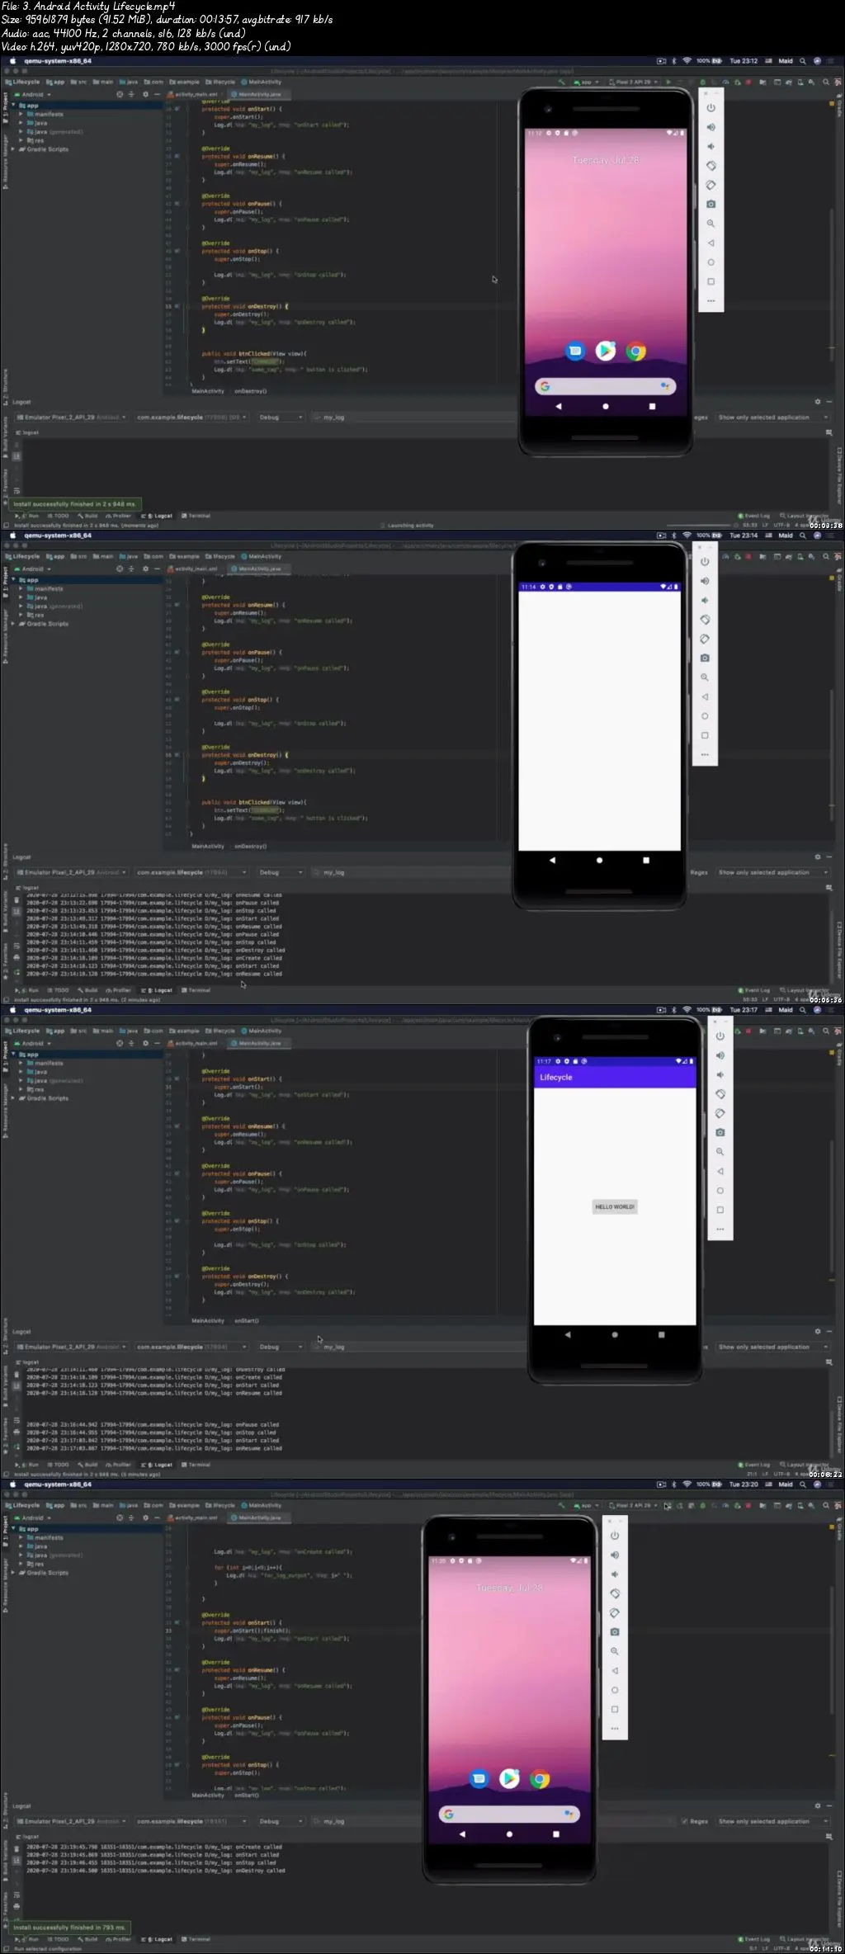This screenshot has width=845, height=1954.
Task: Open activity_main.xml tab in 23:12 frame
Action: pos(196,94)
